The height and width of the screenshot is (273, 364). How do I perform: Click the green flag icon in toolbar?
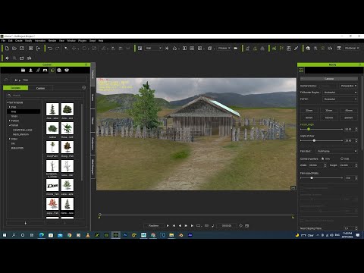click(281, 49)
